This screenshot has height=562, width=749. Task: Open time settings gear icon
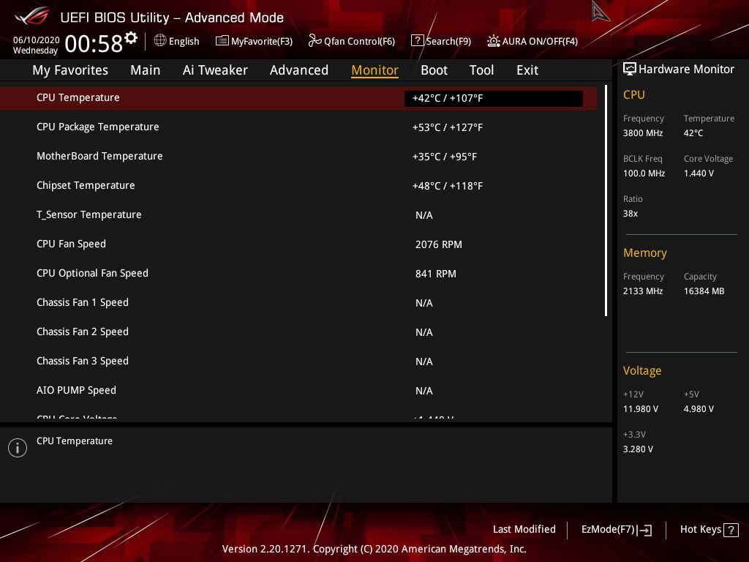[x=131, y=38]
